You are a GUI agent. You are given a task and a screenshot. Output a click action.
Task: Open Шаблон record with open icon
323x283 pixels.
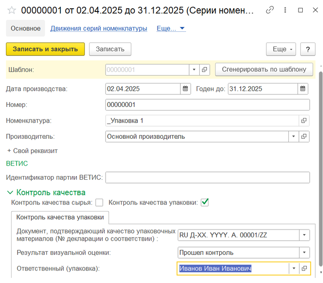[205, 70]
